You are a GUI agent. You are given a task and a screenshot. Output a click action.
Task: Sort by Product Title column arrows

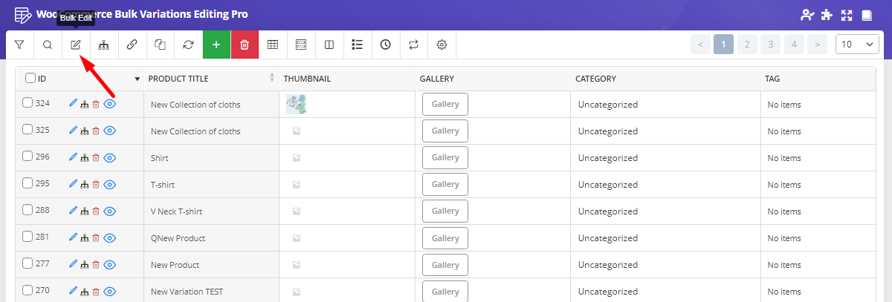[272, 78]
